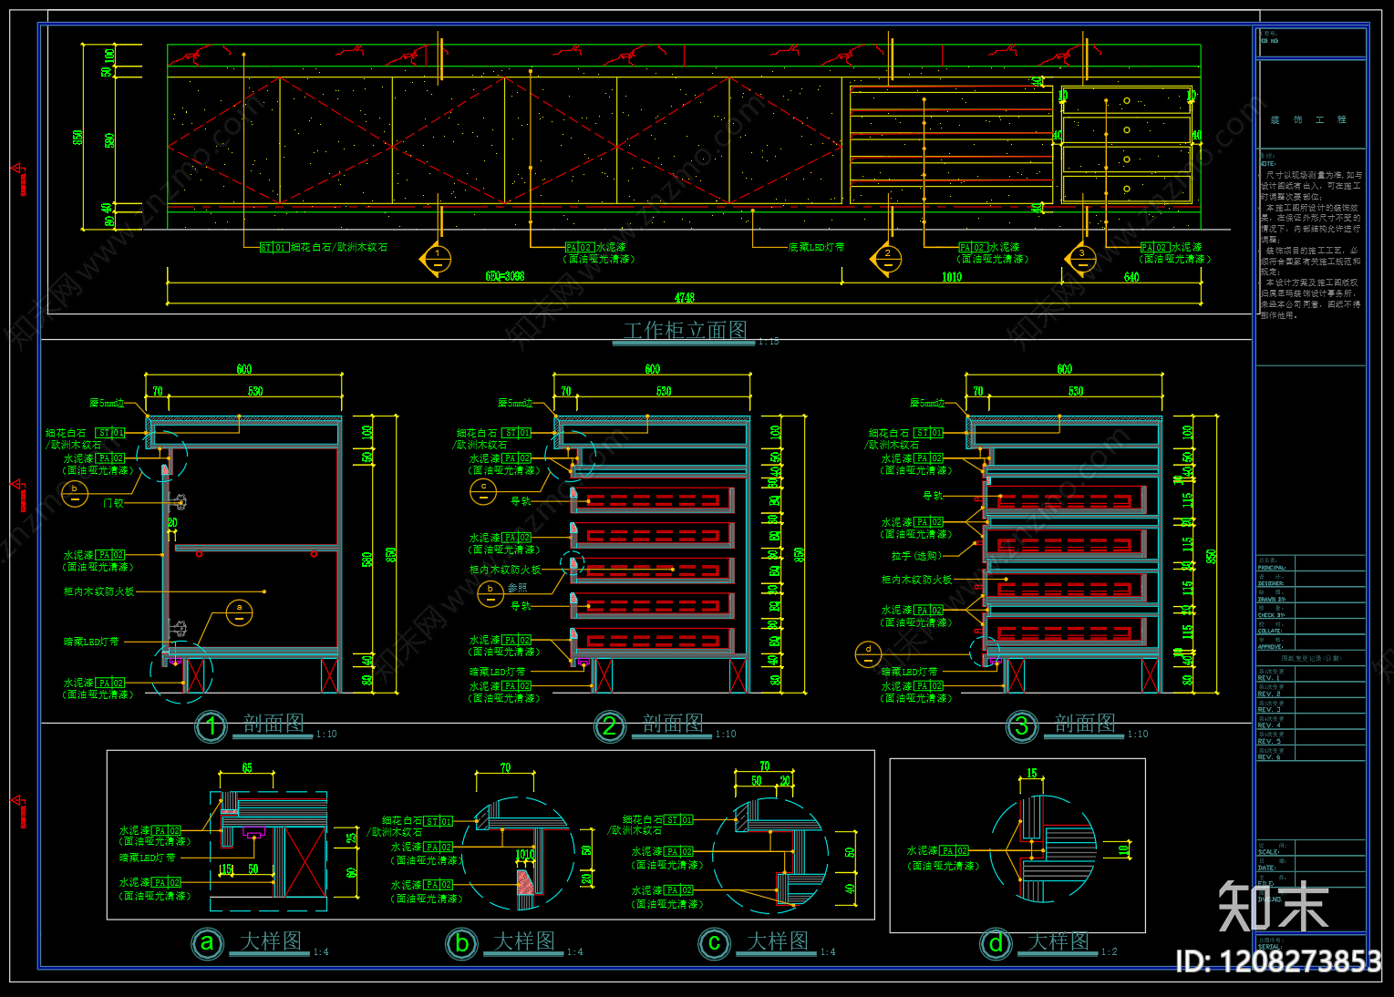Select the green circle label for detail a
Image resolution: width=1394 pixels, height=997 pixels.
(208, 942)
